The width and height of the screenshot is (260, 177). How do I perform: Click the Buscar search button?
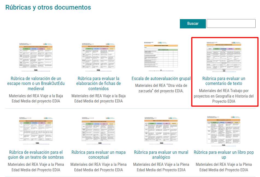(x=193, y=24)
